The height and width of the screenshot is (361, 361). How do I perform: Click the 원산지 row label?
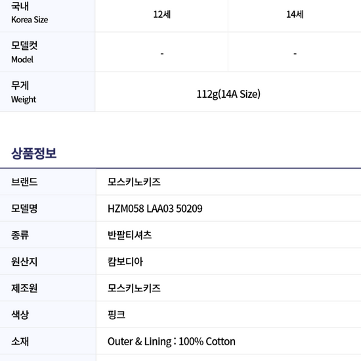24,262
